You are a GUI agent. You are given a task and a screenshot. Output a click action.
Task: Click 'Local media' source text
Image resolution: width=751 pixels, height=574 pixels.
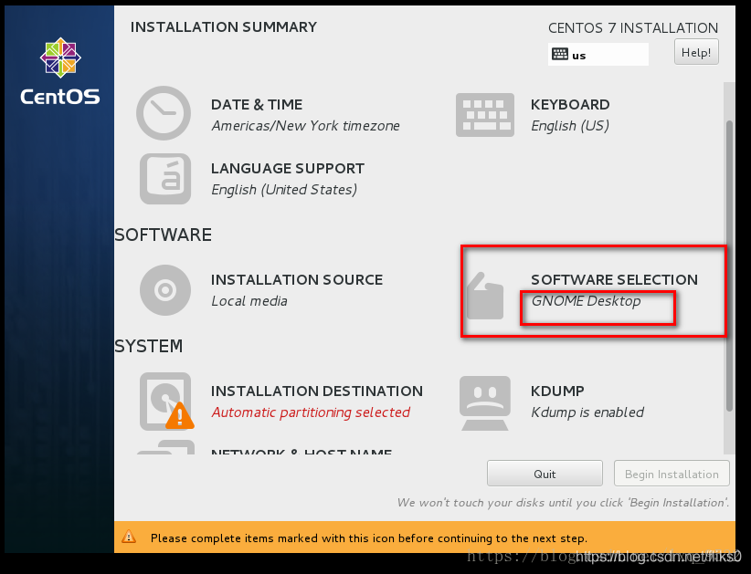click(249, 301)
